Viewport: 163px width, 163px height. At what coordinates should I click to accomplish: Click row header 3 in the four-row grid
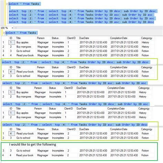click(x=3, y=51)
